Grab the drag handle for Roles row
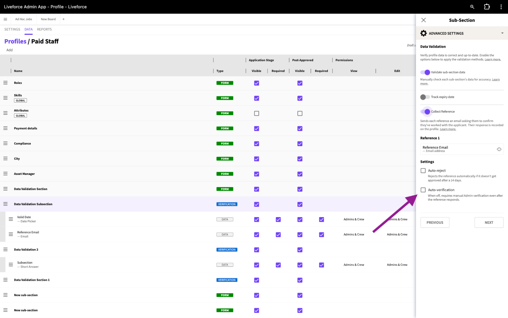 5,83
